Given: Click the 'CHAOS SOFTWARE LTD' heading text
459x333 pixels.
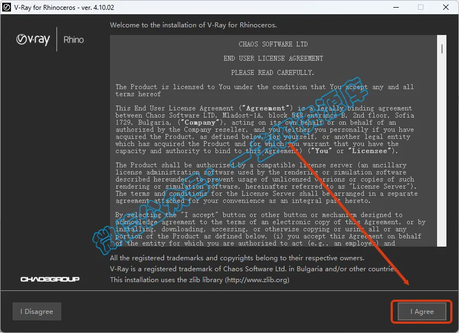Looking at the screenshot, I should point(273,44).
